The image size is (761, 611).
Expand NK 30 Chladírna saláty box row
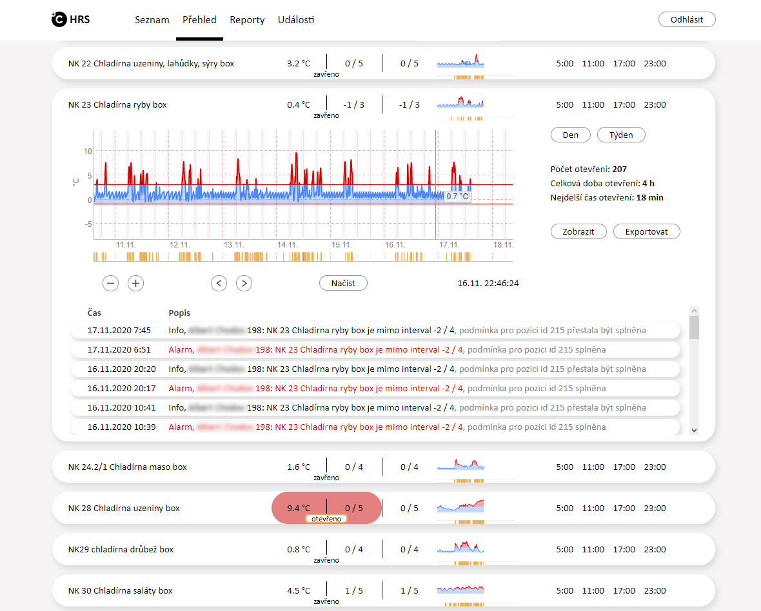pos(384,590)
